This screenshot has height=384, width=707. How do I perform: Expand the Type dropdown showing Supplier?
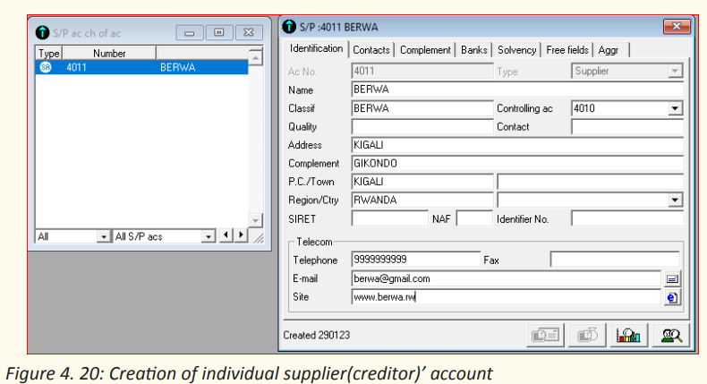675,72
